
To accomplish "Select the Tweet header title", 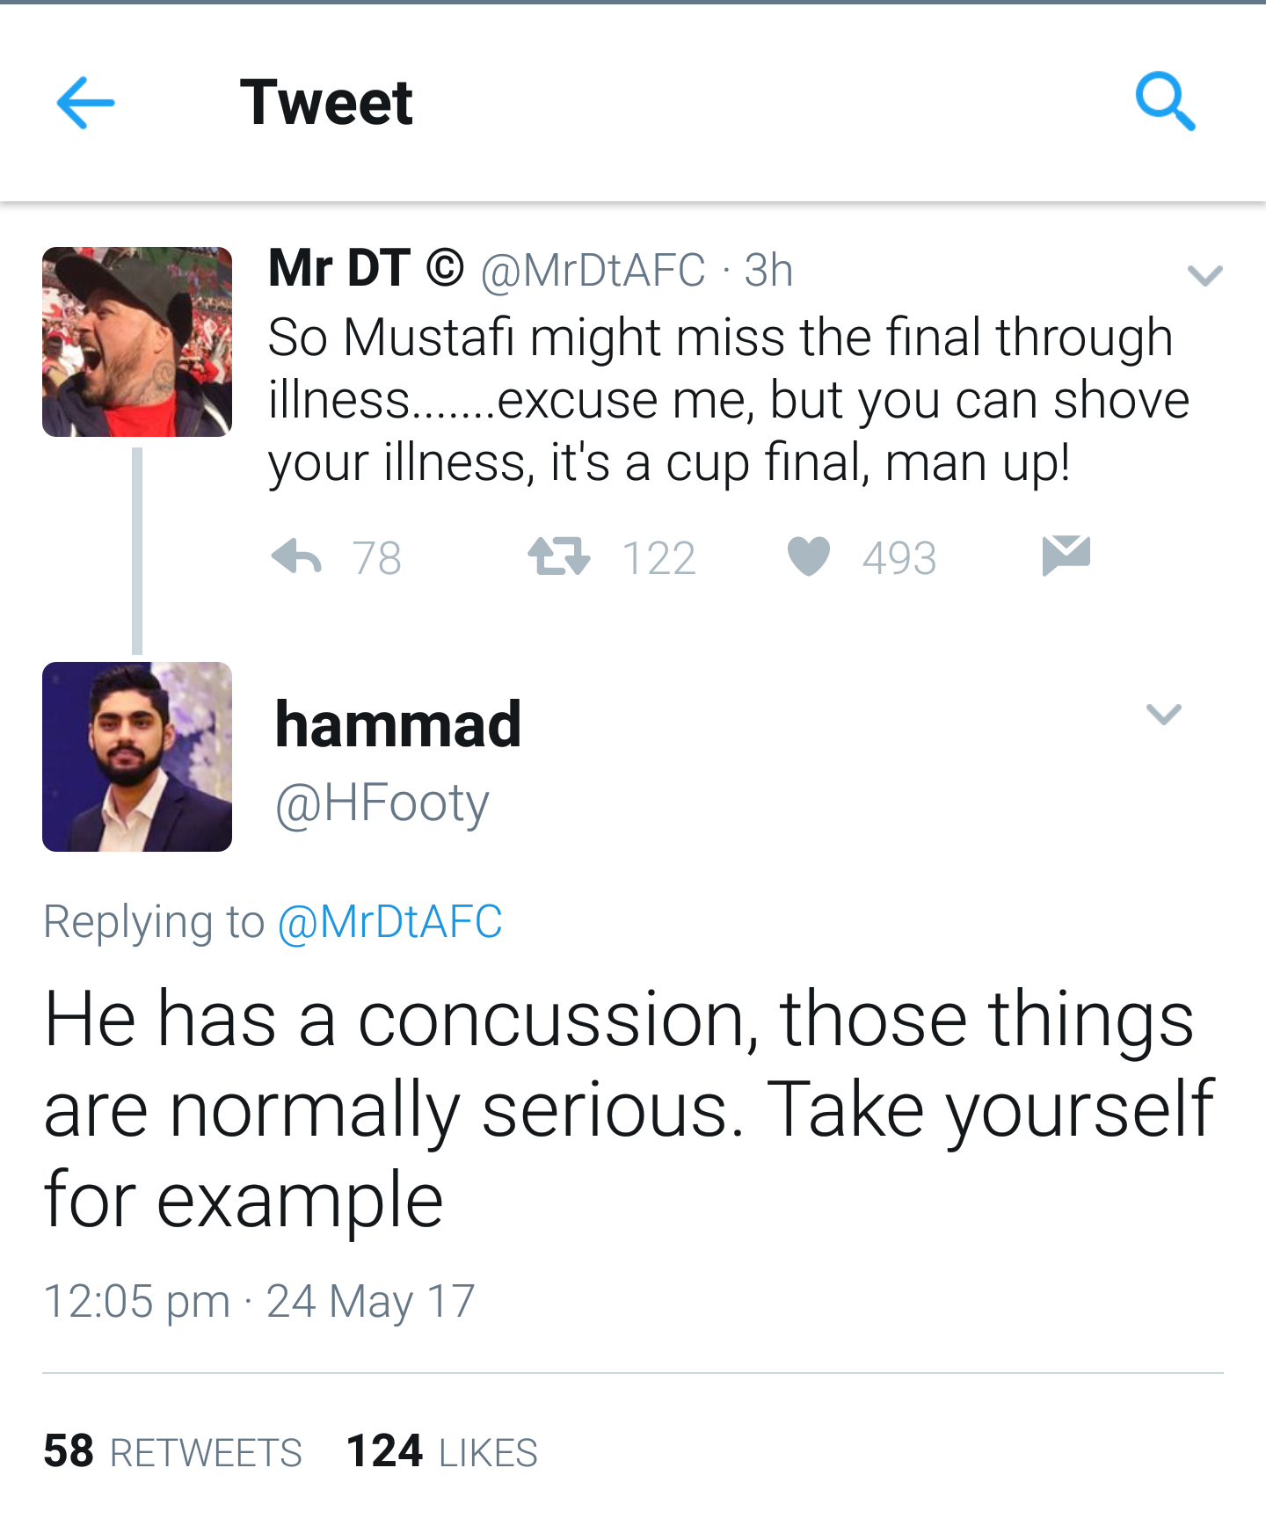I will click(326, 103).
